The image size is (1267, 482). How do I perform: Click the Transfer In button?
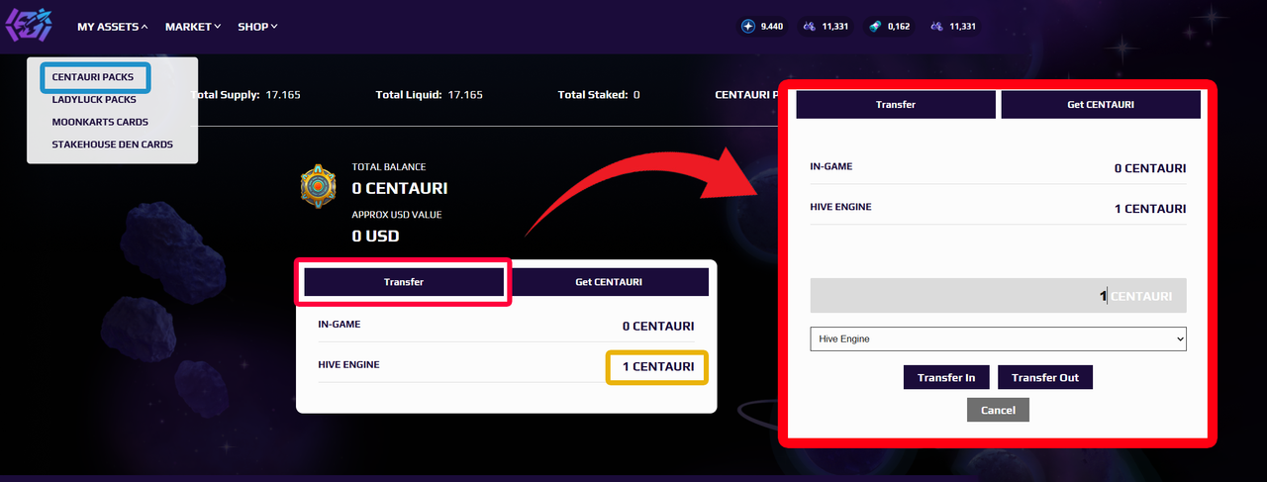tap(946, 378)
